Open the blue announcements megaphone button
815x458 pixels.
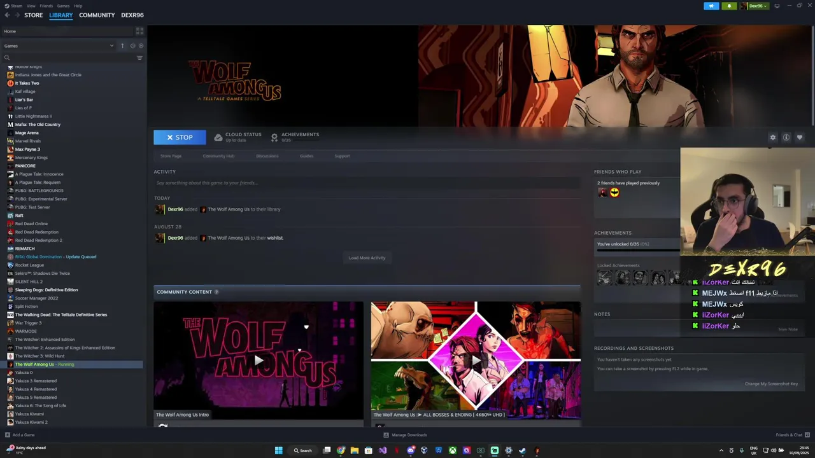pos(711,6)
